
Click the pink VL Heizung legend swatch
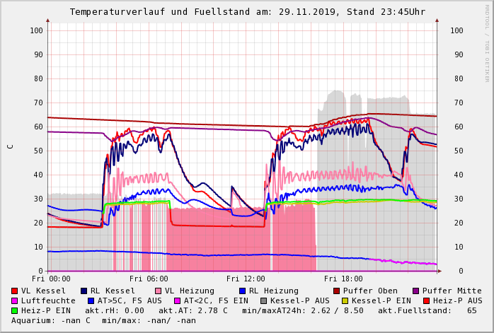[x=158, y=291]
